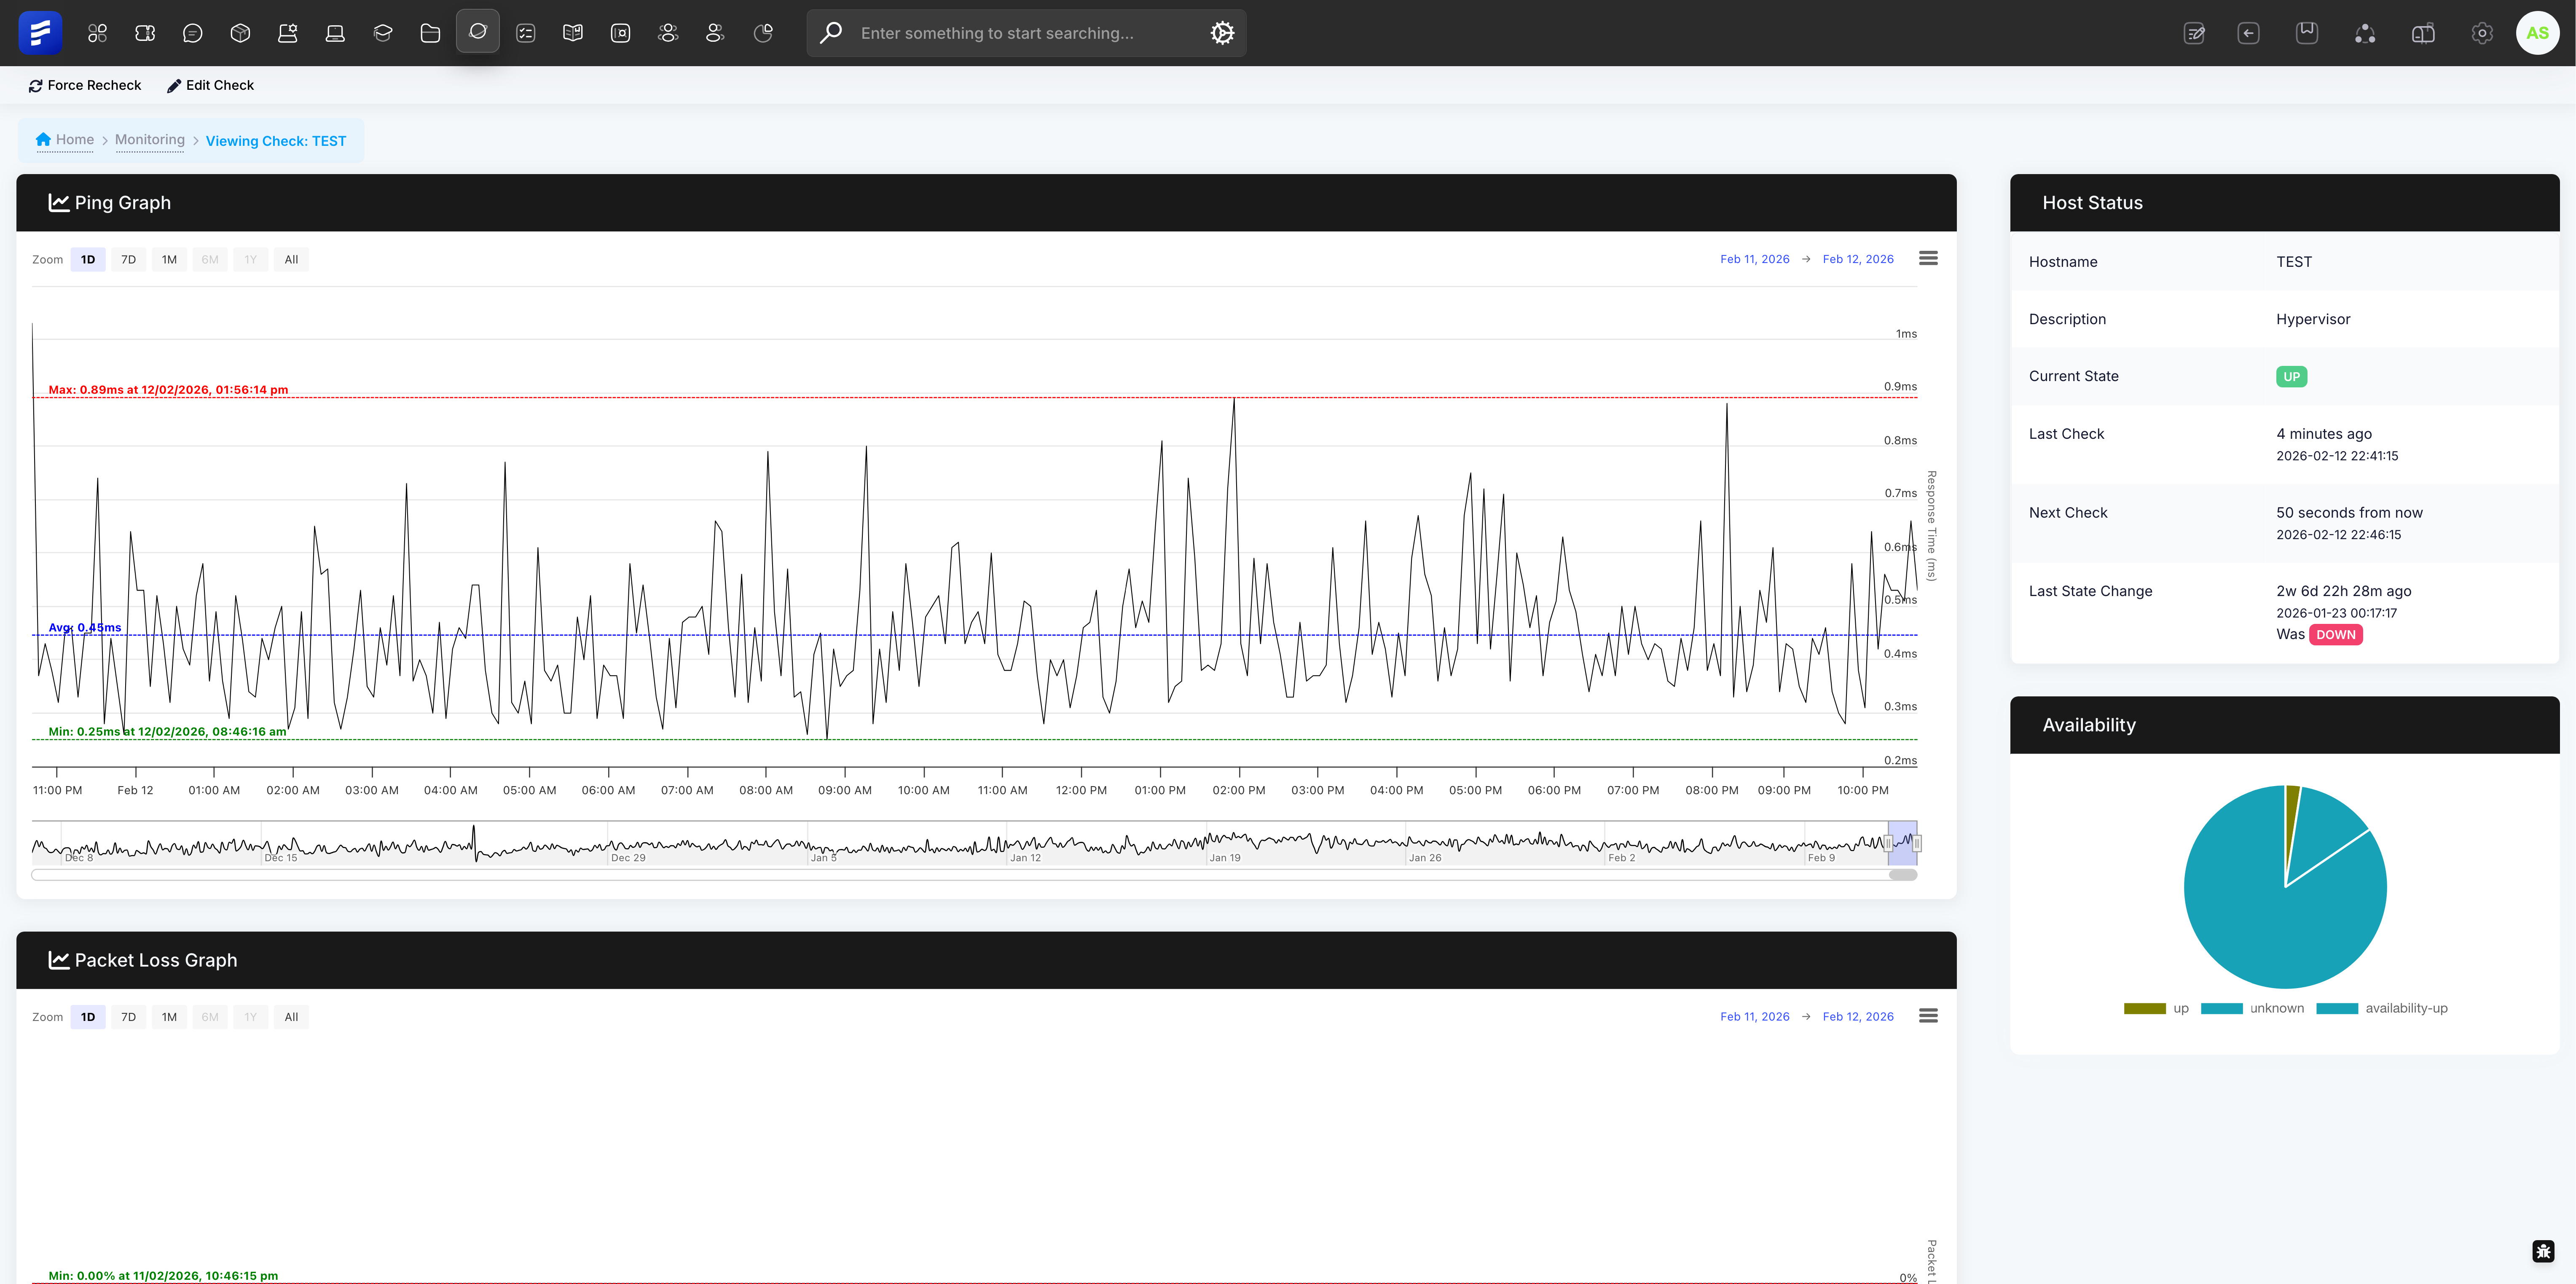Open the note-with-pencil icon
Viewport: 2576px width, 1284px height.
2195,33
